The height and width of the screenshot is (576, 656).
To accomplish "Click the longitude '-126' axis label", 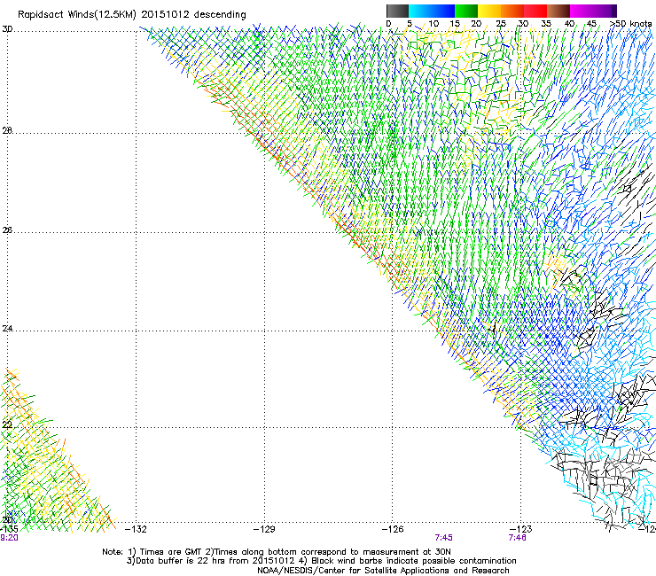I will tap(393, 529).
